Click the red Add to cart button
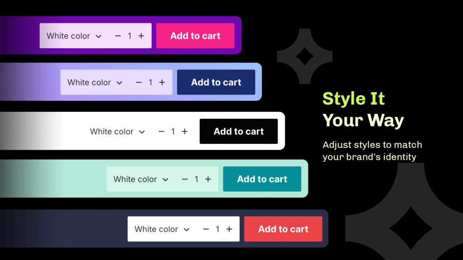 283,229
